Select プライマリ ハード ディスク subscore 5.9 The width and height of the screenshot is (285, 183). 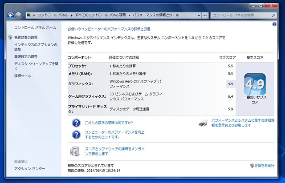tap(231, 109)
